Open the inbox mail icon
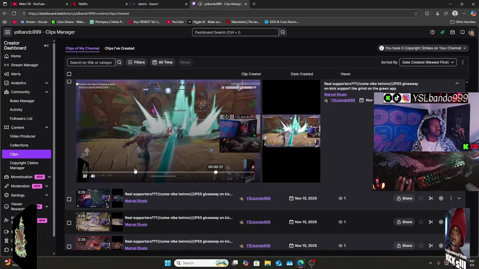 click(452, 32)
